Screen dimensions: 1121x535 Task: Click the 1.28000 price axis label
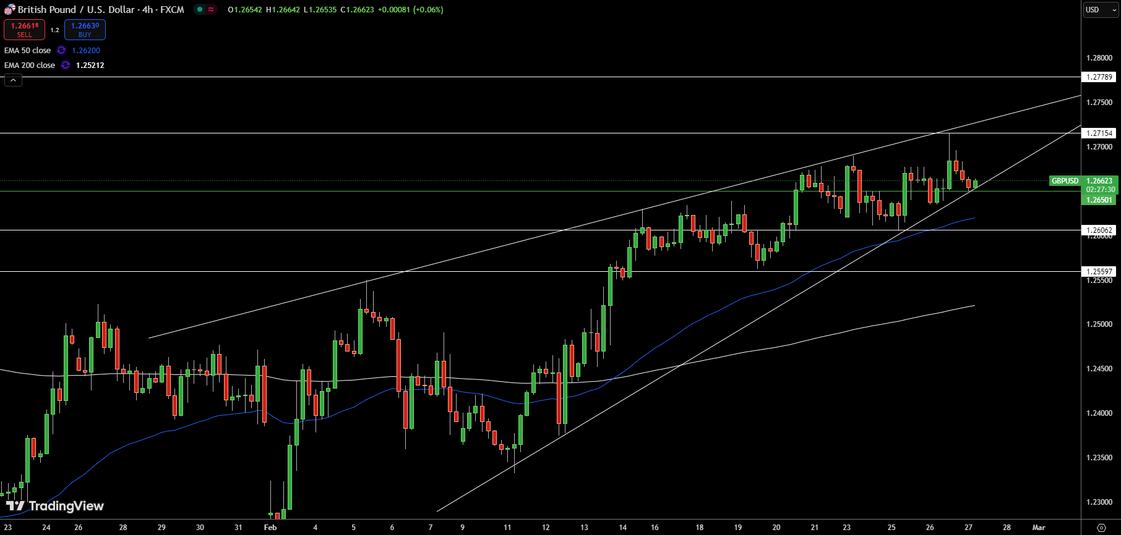[x=1099, y=58]
